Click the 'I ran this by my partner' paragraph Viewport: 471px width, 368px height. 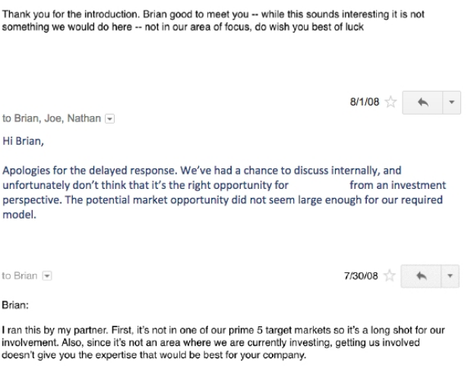pos(223,342)
